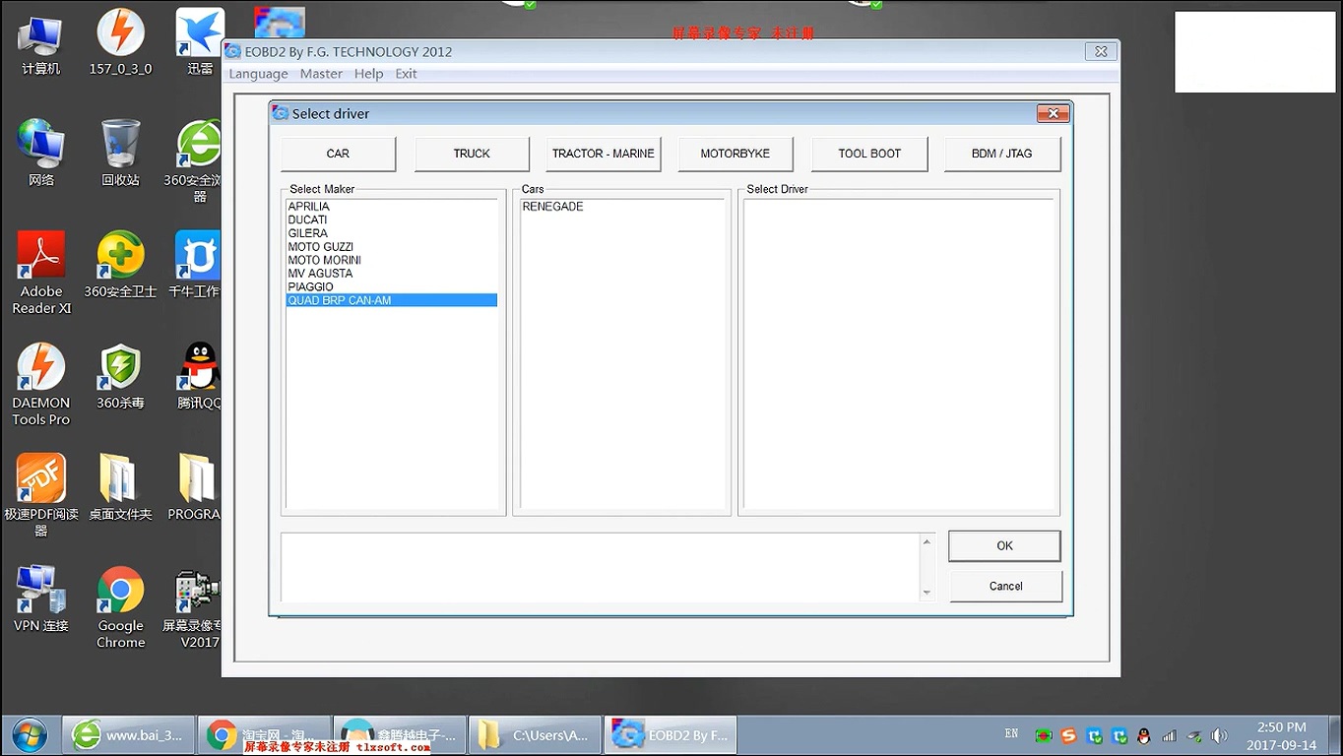Close the Select driver dialog
The height and width of the screenshot is (756, 1343).
coord(1053,114)
